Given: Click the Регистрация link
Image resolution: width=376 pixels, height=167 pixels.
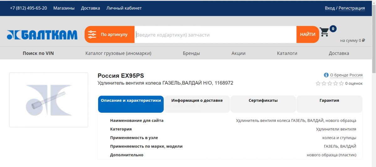Looking at the screenshot, I should [352, 8].
